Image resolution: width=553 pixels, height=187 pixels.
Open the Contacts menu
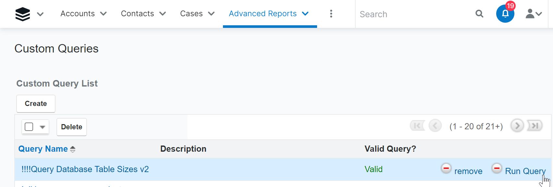137,14
